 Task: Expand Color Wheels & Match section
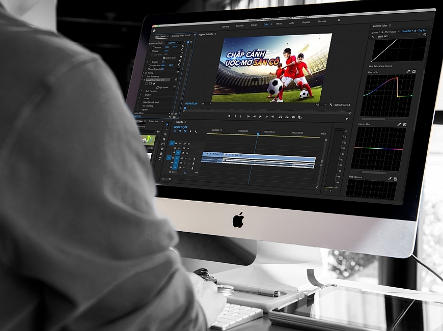pyautogui.click(x=139, y=102)
